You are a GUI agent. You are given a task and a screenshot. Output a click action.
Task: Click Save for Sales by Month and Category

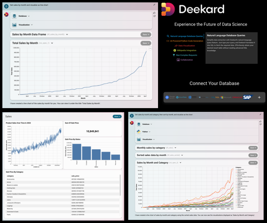[253, 163]
